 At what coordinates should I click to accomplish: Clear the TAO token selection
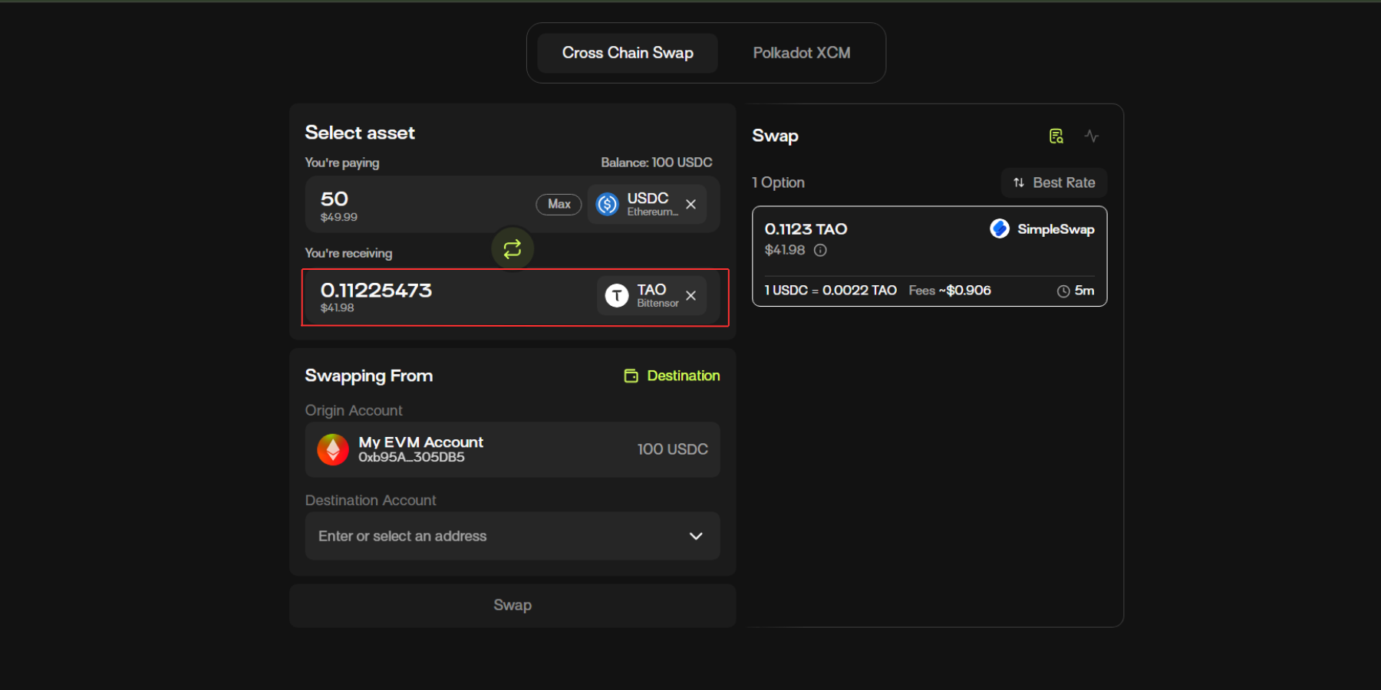tap(690, 296)
